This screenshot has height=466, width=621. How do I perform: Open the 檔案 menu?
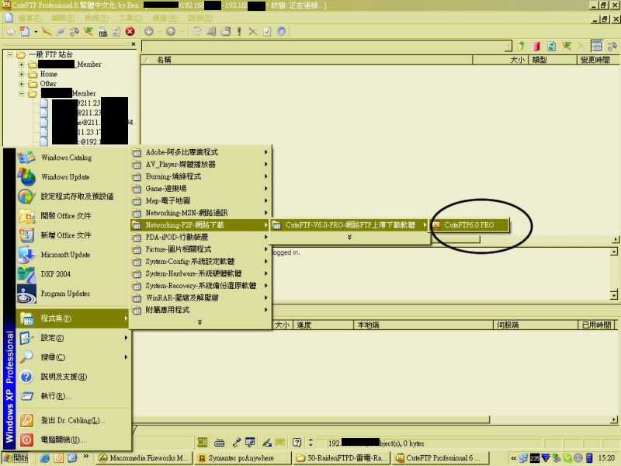point(29,18)
